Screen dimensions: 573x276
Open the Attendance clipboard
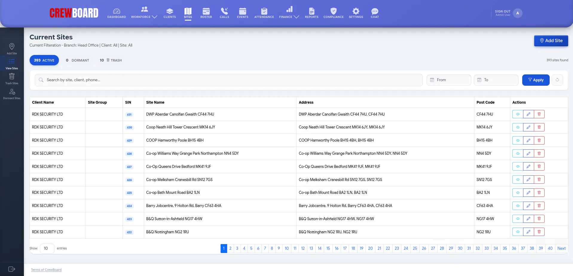(x=264, y=13)
